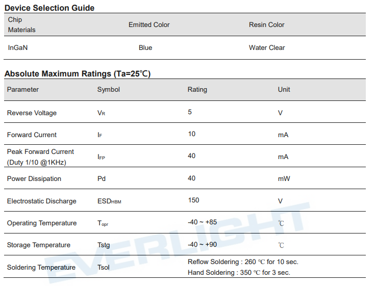Select the InGaN chip material cell
375x286 pixels.
click(x=18, y=47)
